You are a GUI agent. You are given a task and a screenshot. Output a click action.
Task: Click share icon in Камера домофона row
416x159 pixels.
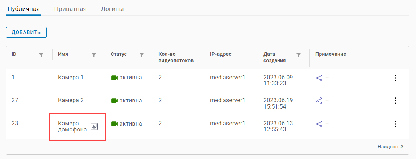[x=319, y=124]
